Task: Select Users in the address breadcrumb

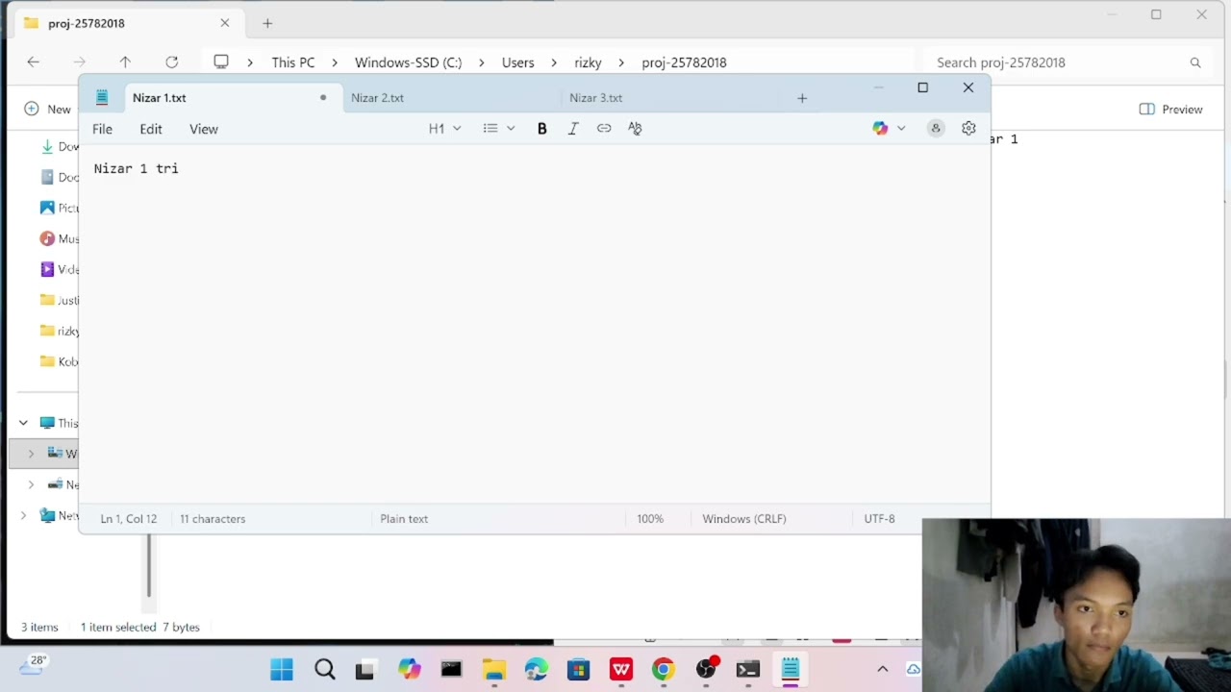Action: point(517,62)
